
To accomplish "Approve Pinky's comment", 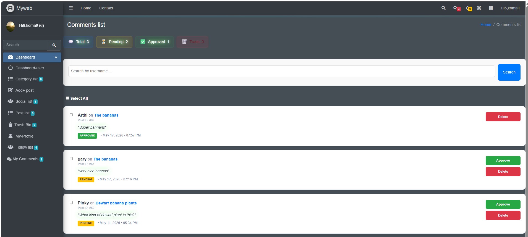I will [503, 204].
